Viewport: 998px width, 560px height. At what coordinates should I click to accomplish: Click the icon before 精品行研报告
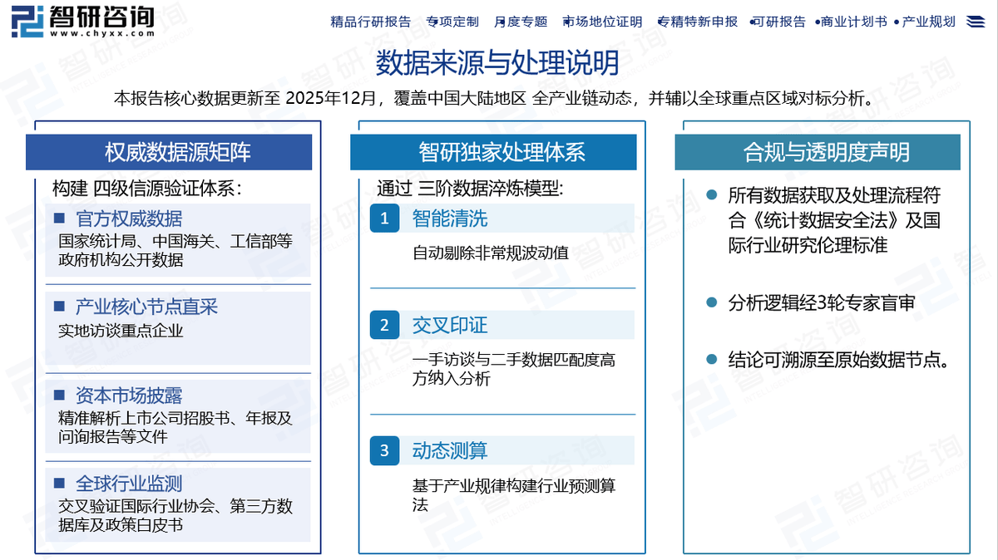point(328,22)
